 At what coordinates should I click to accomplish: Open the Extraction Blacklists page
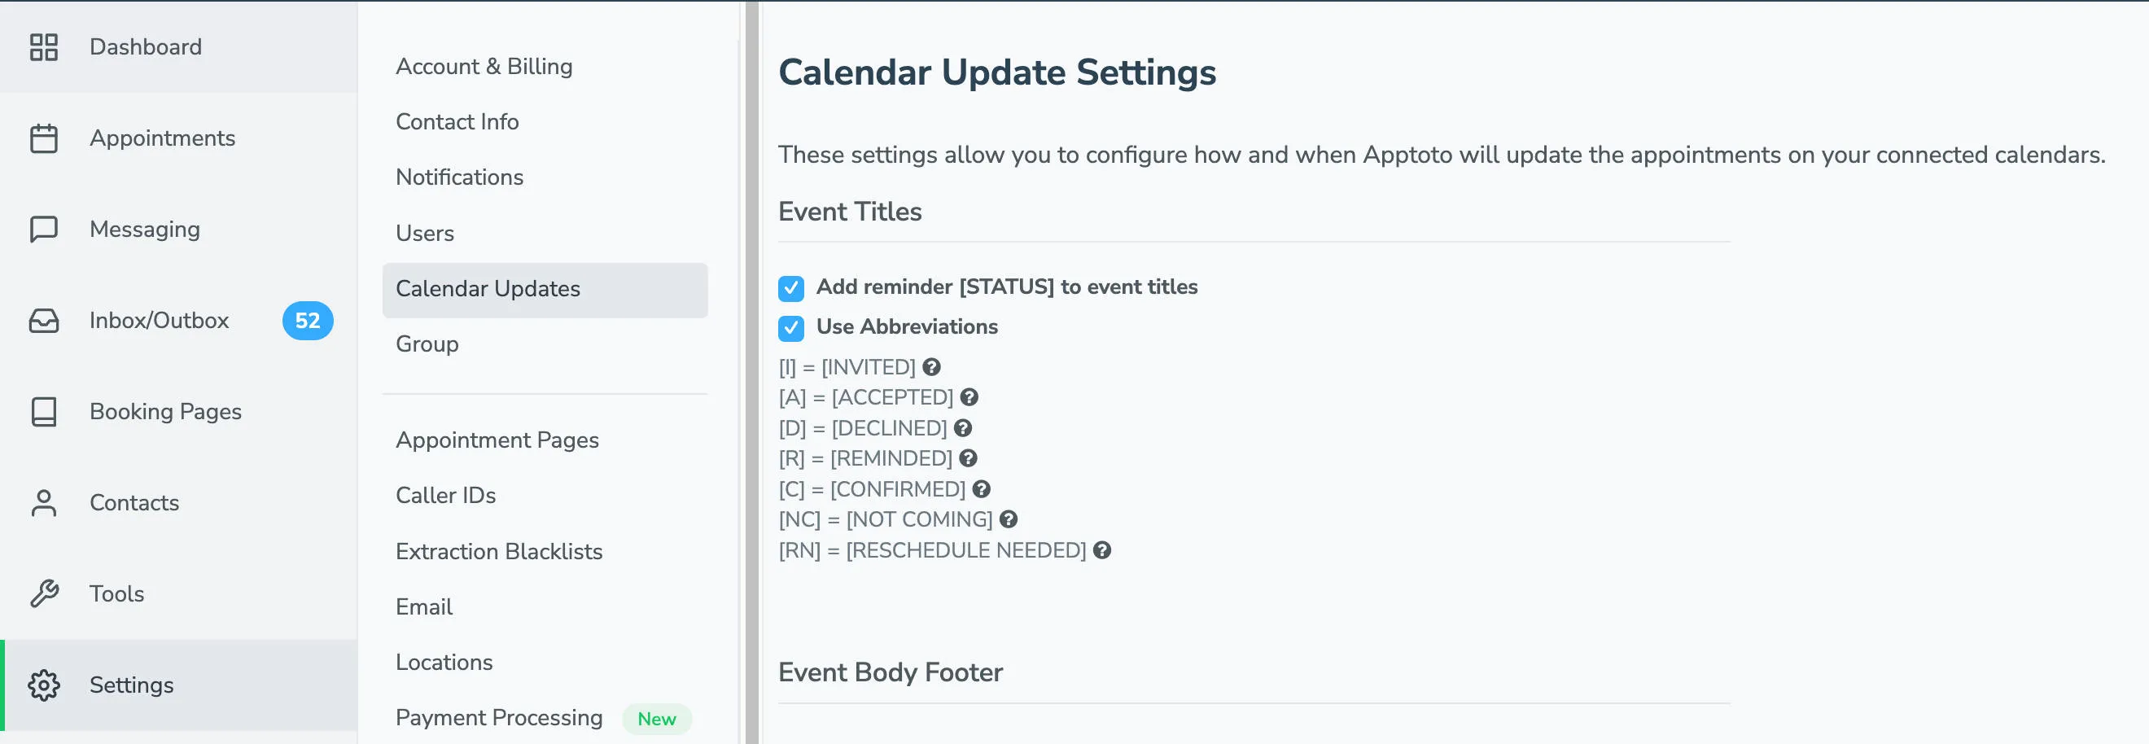click(500, 551)
